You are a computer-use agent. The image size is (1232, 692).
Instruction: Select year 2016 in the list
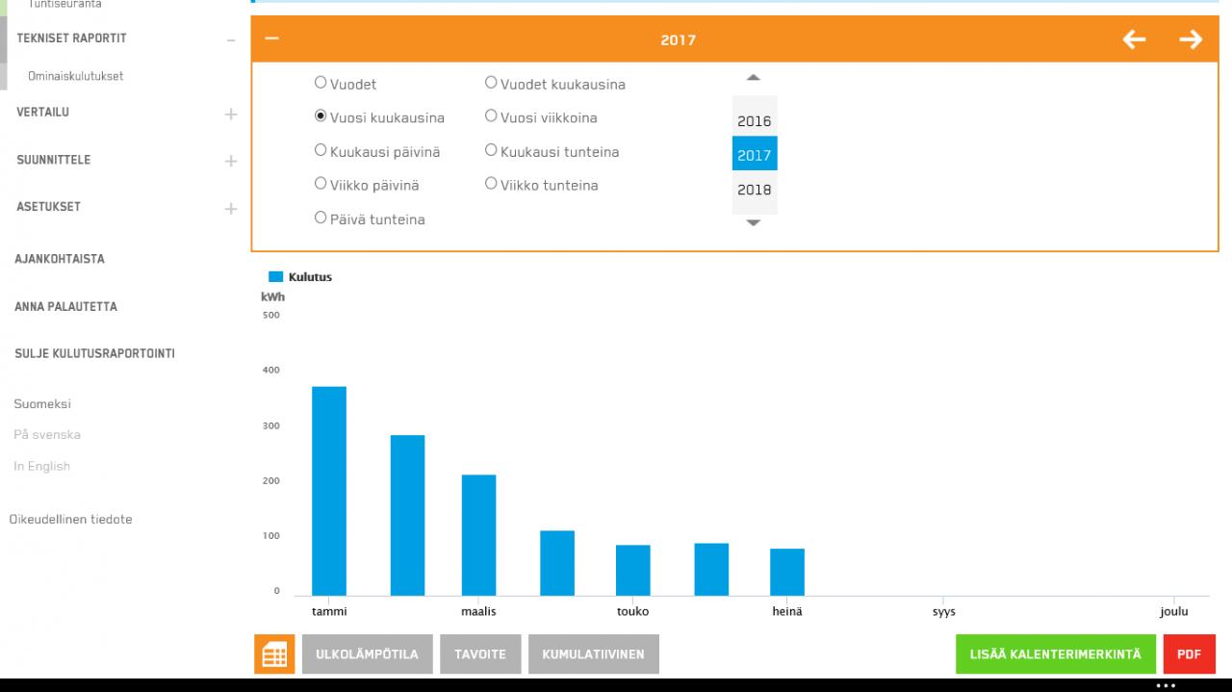click(755, 121)
